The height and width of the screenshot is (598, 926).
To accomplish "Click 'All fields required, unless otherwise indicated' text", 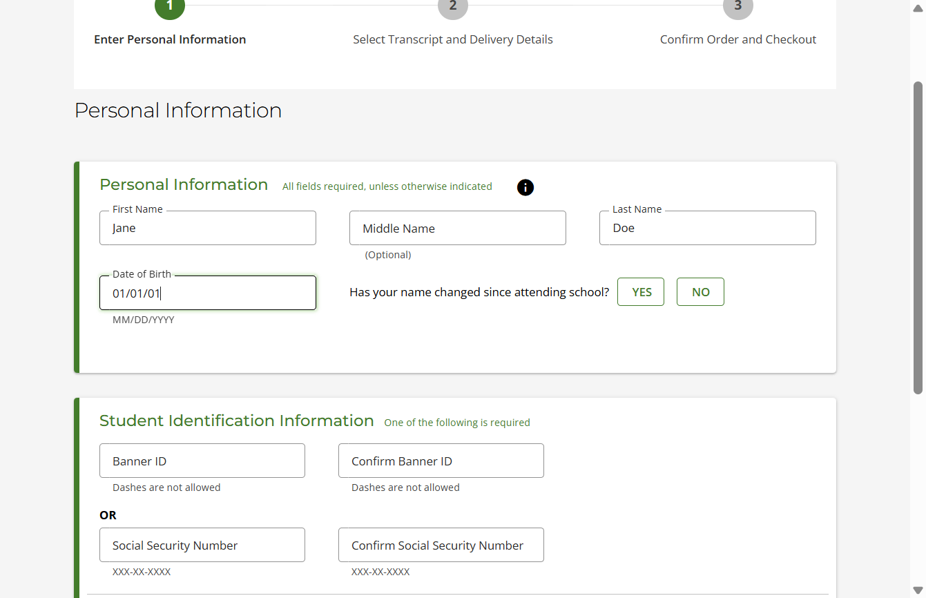I will click(387, 186).
